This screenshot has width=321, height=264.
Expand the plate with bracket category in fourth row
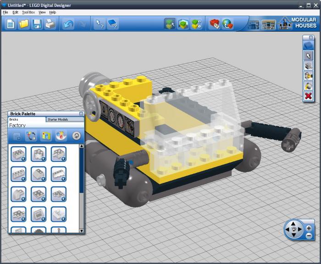tap(18, 214)
